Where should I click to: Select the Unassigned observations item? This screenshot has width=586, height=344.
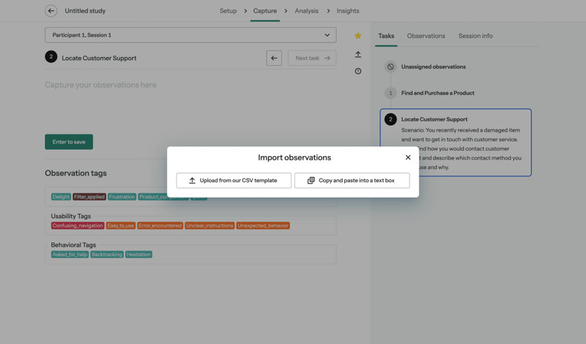pyautogui.click(x=433, y=67)
